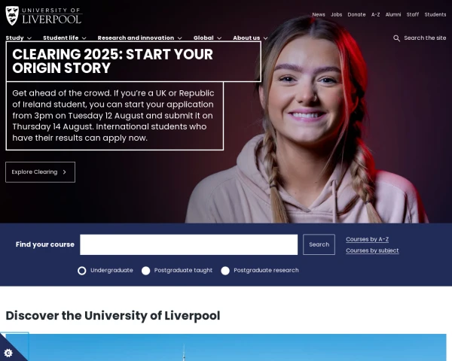Open Courses by subject link
This screenshot has height=361, width=452.
(x=372, y=250)
